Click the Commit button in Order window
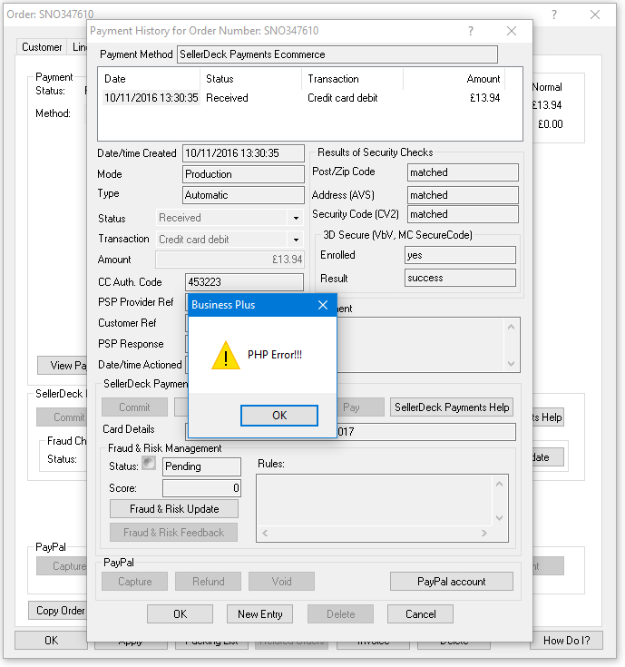Viewport: 625px width, 667px height. tap(62, 417)
